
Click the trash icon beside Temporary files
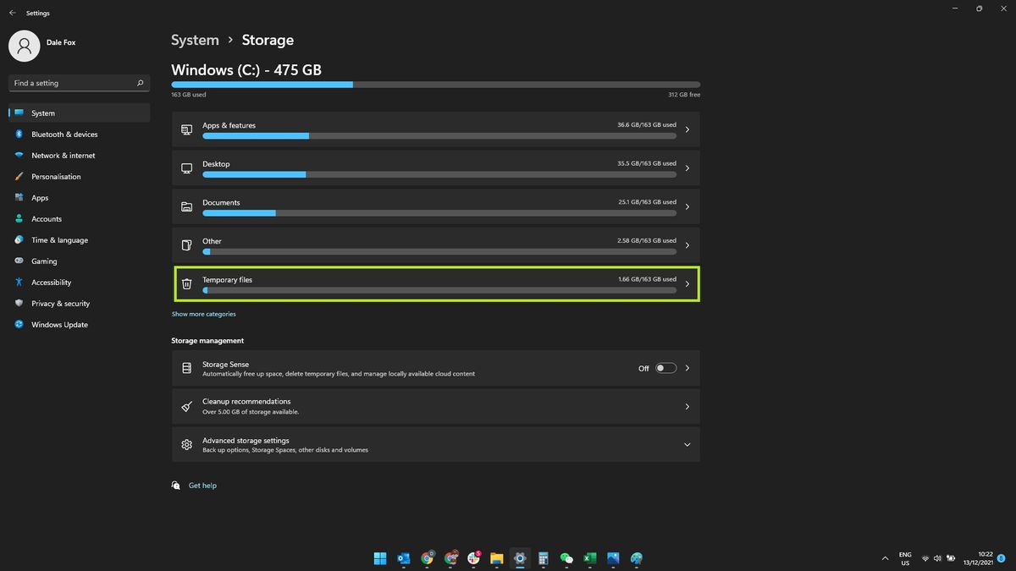[x=187, y=283]
